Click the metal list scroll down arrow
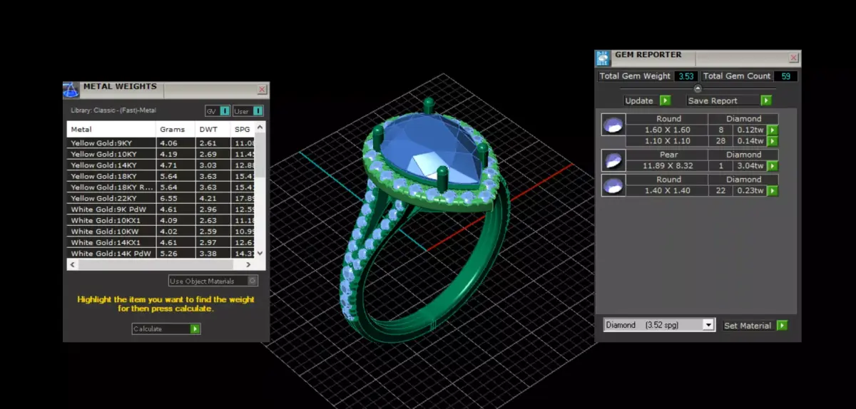The image size is (856, 409). coord(260,252)
